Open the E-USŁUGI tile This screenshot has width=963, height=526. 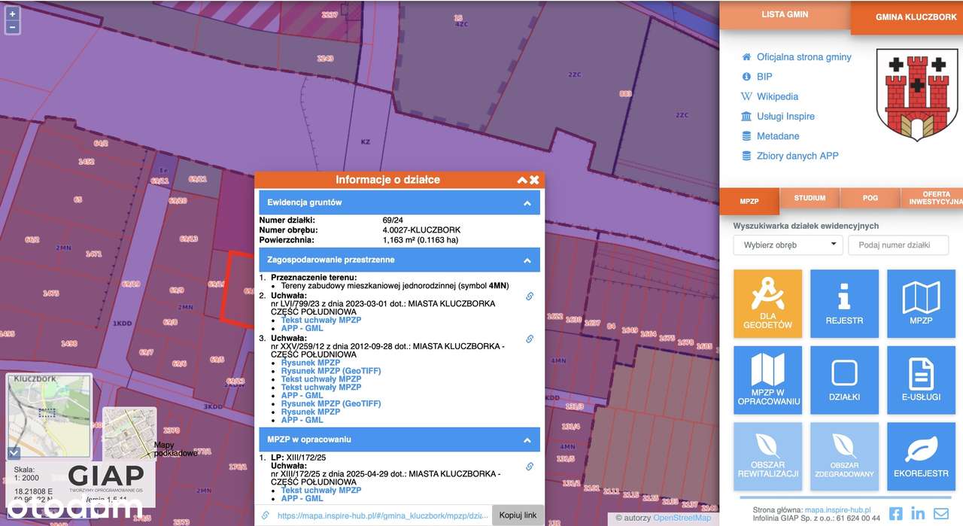pyautogui.click(x=921, y=380)
